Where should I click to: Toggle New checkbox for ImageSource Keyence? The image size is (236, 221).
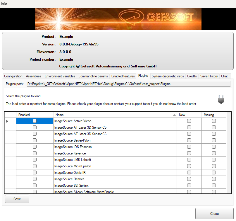(x=189, y=153)
